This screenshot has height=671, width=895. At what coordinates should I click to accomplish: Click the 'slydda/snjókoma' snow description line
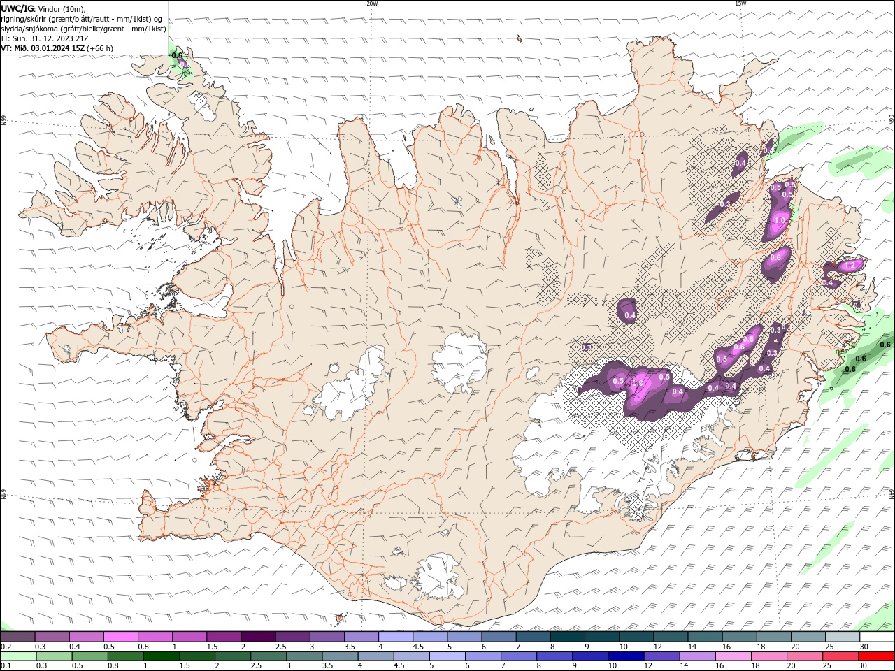pos(83,29)
